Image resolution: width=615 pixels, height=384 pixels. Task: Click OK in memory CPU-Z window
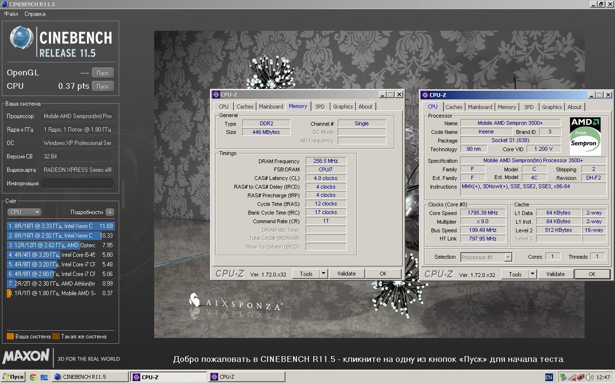[x=383, y=274]
